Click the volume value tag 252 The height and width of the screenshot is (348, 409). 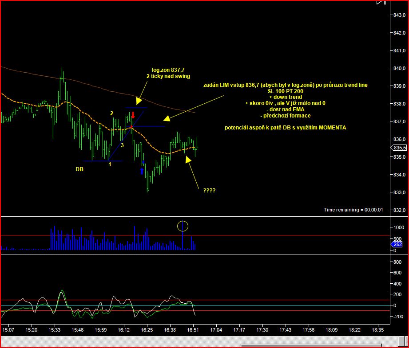[x=397, y=244]
